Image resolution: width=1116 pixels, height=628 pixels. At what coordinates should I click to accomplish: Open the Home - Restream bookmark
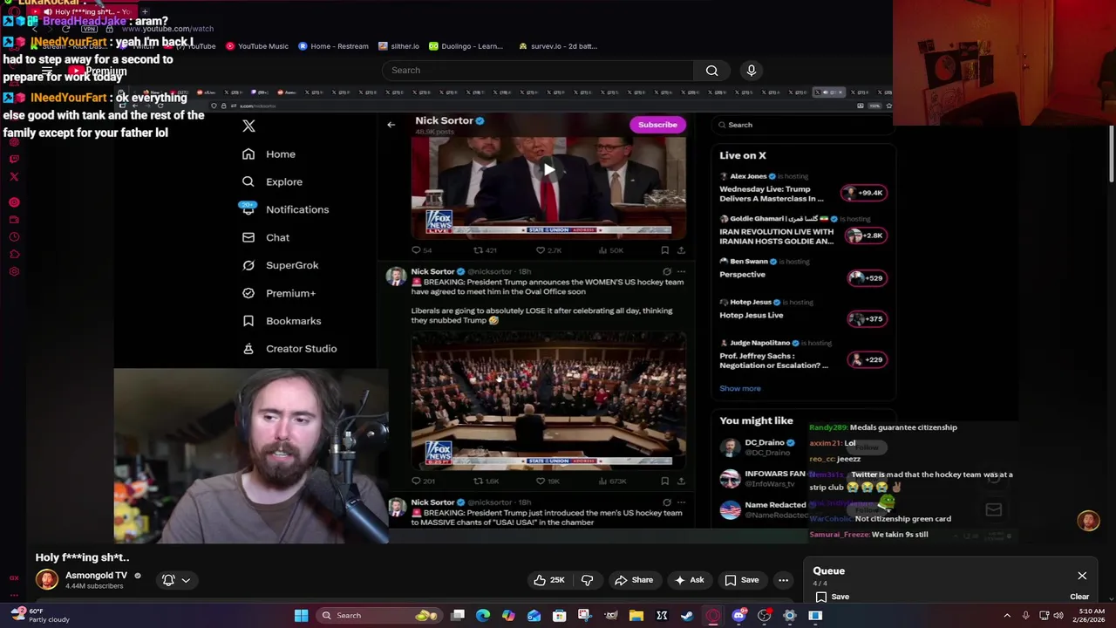click(333, 46)
